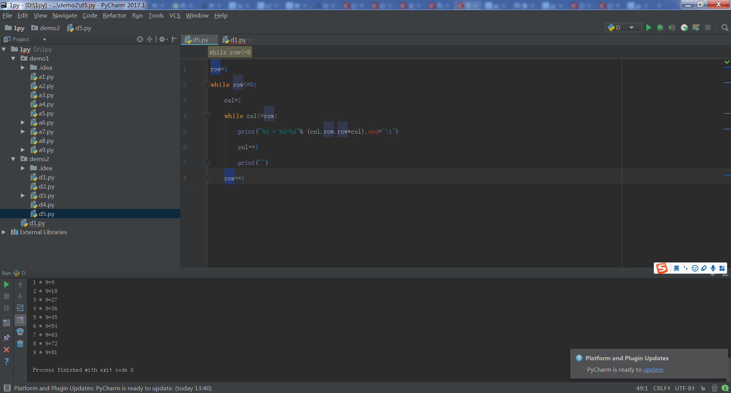Click the IDE event log bubble icon in the status bar
Viewport: 731px width, 393px height.
click(725, 388)
